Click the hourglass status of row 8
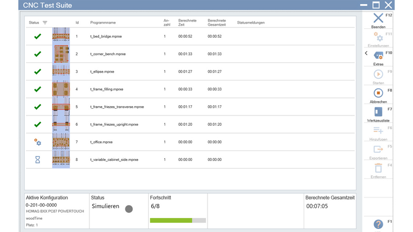This screenshot has height=232, width=413. tap(37, 159)
